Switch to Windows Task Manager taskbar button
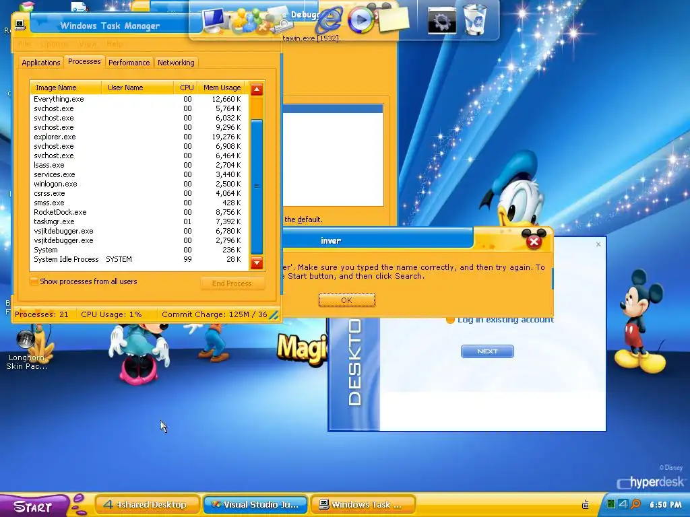This screenshot has height=517, width=690. click(x=363, y=505)
